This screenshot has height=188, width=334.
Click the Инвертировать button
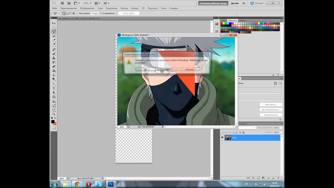pyautogui.click(x=271, y=115)
